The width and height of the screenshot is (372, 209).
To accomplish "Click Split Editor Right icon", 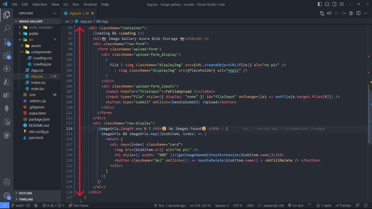I will pyautogui.click(x=358, y=13).
